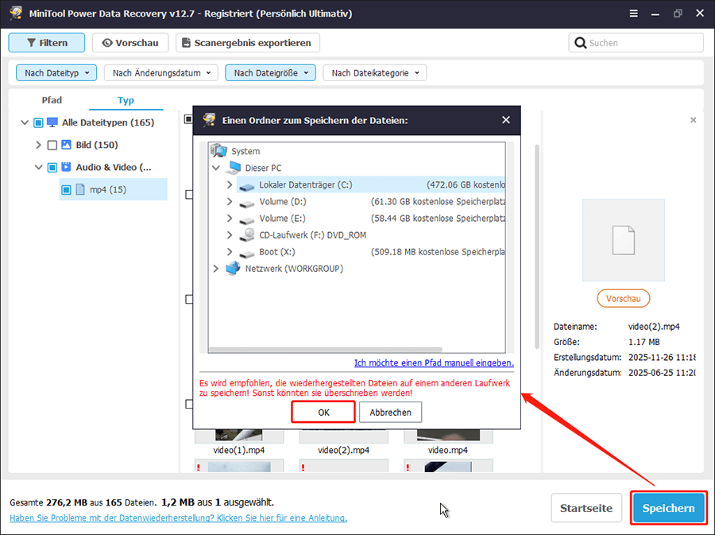Open the hamburger menu in the title bar
The width and height of the screenshot is (715, 535).
point(633,13)
